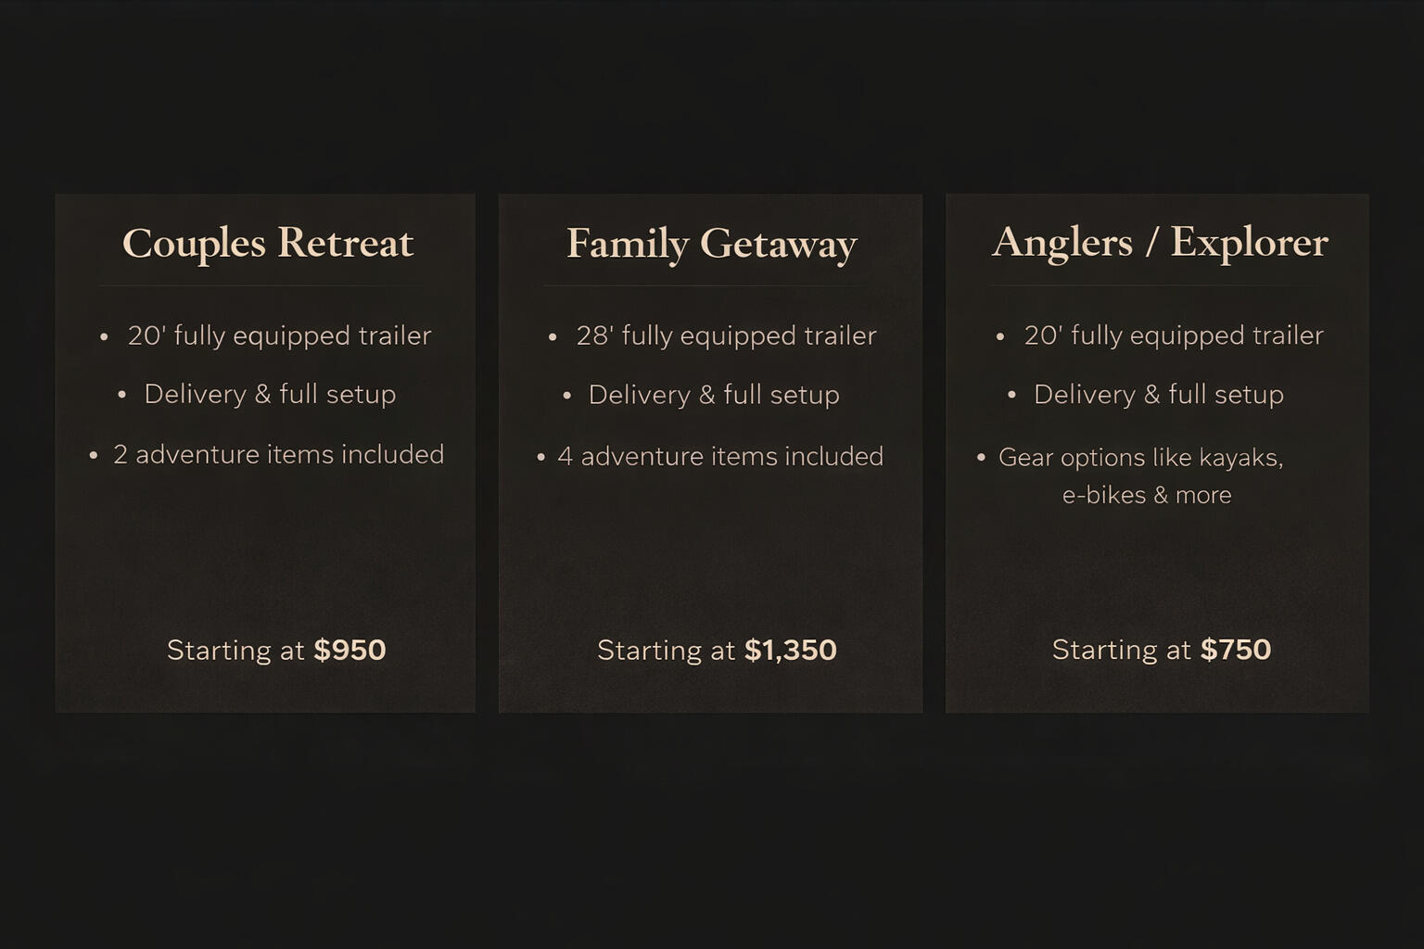Pick the $750 price amount

pos(1236,650)
